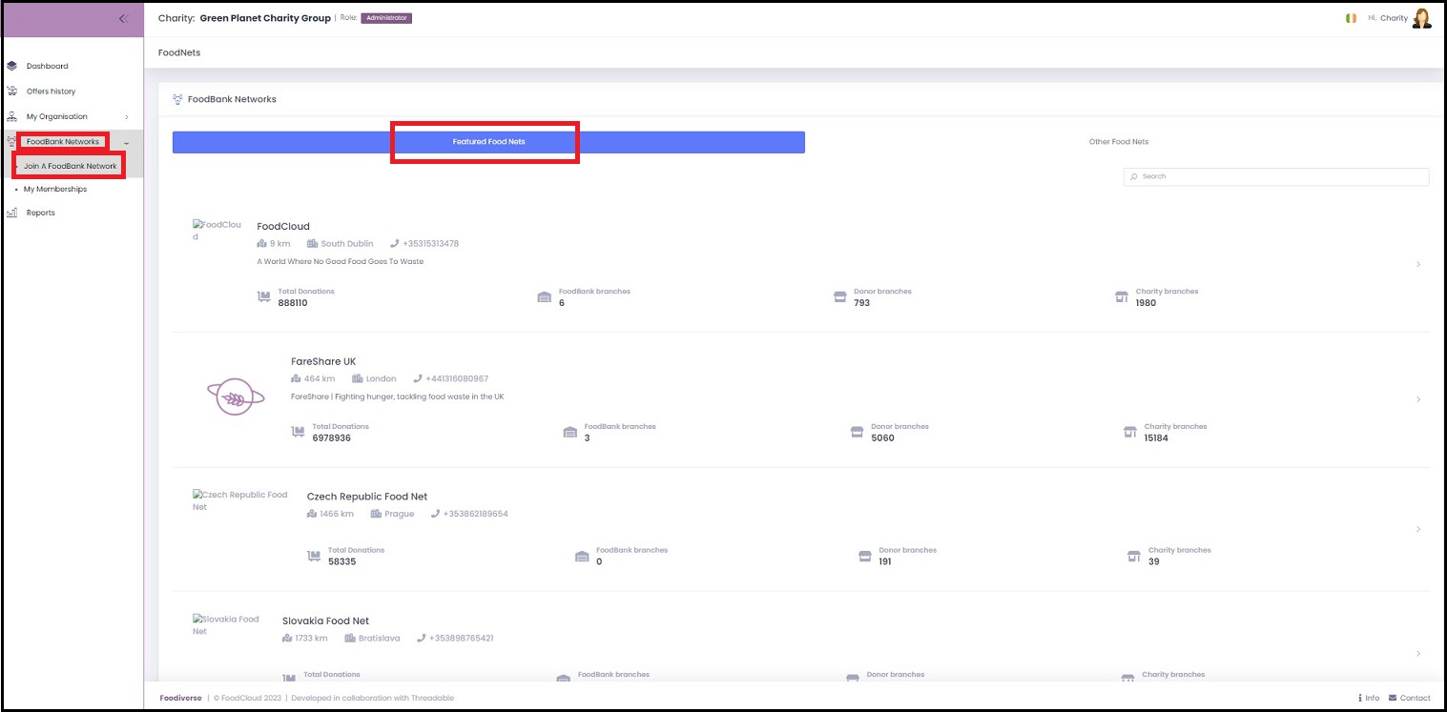The image size is (1447, 712).
Task: Open My Memberships submenu item
Action: [55, 190]
